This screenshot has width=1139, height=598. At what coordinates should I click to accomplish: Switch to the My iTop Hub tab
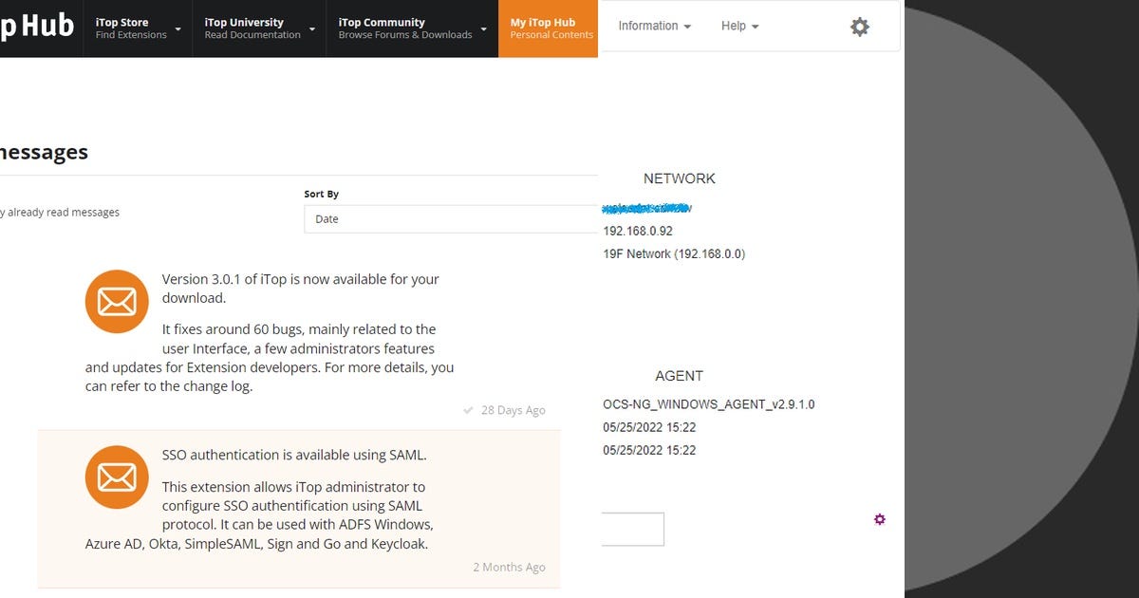coord(549,28)
